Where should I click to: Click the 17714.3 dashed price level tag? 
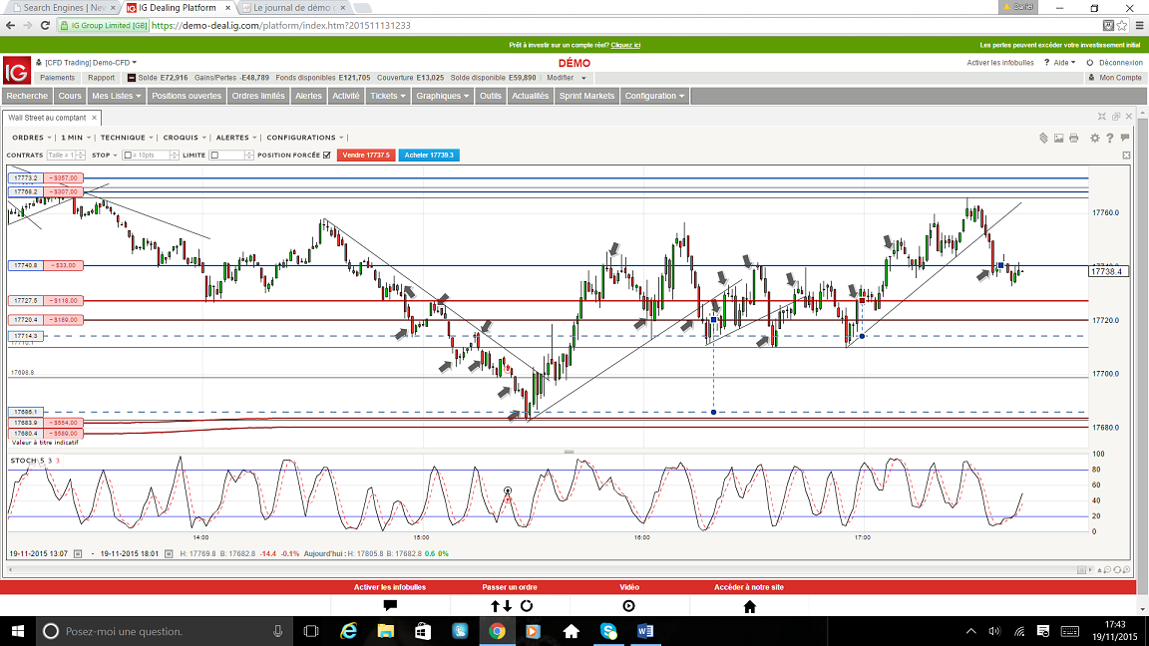point(26,336)
